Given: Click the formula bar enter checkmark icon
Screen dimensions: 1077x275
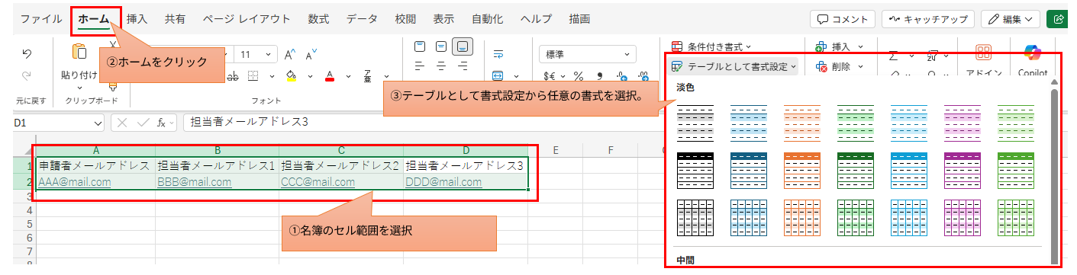Looking at the screenshot, I should [143, 122].
